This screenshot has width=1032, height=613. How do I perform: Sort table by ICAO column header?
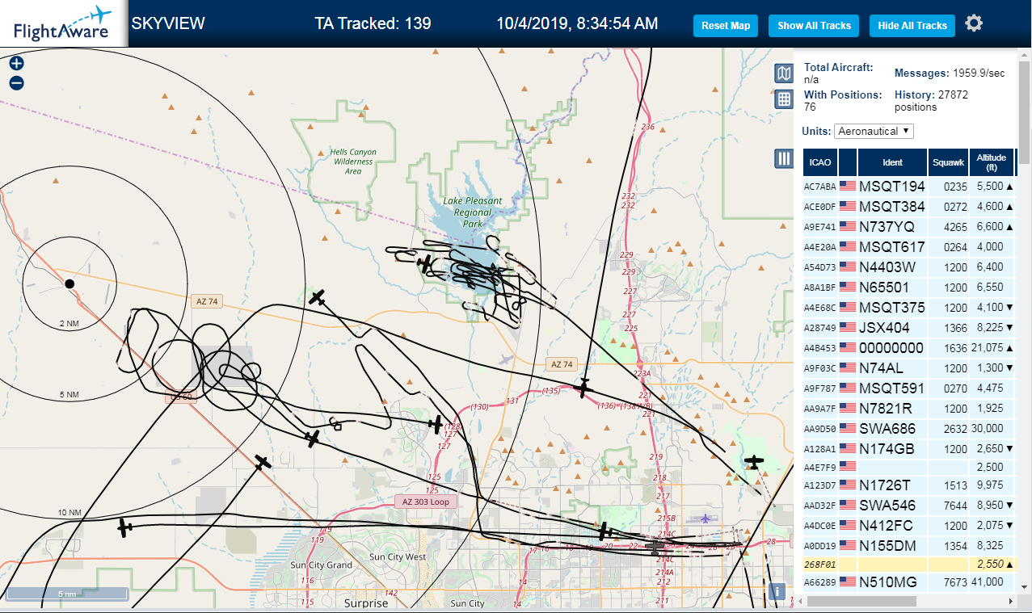click(820, 162)
